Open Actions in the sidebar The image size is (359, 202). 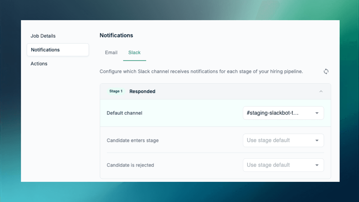point(39,64)
